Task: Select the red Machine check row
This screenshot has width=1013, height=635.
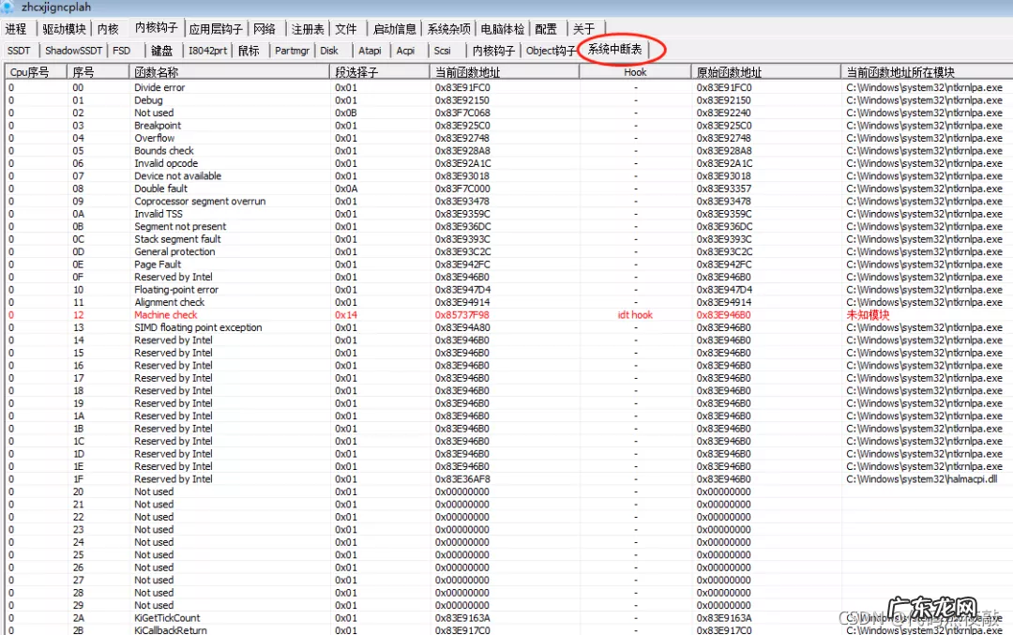Action: tap(166, 315)
